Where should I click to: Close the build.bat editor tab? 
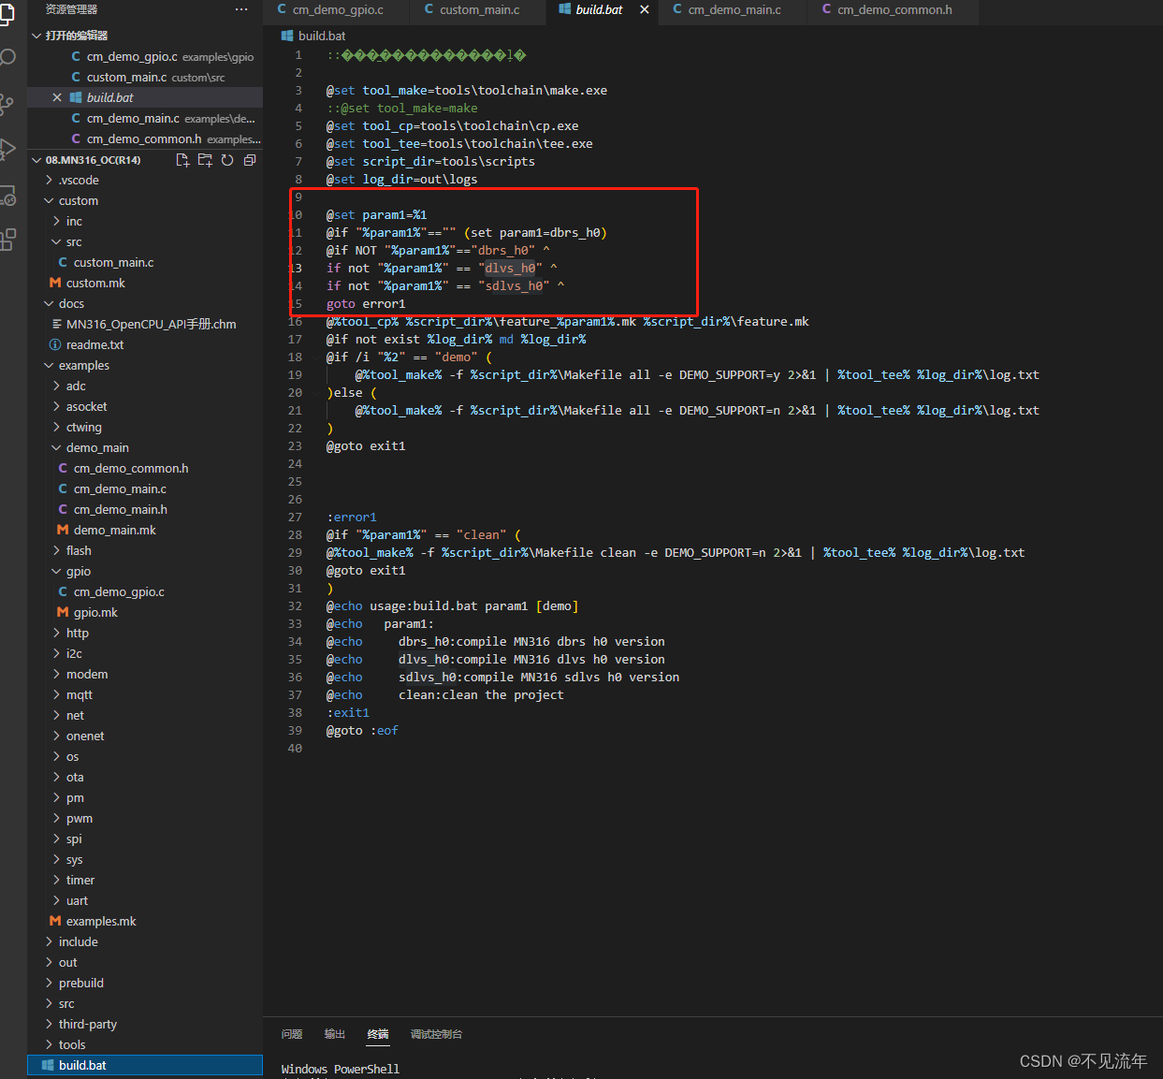[645, 9]
